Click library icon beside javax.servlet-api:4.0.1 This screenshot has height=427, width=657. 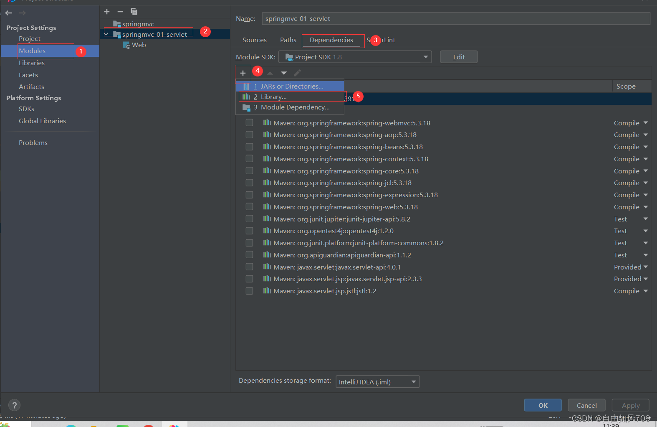coord(267,267)
